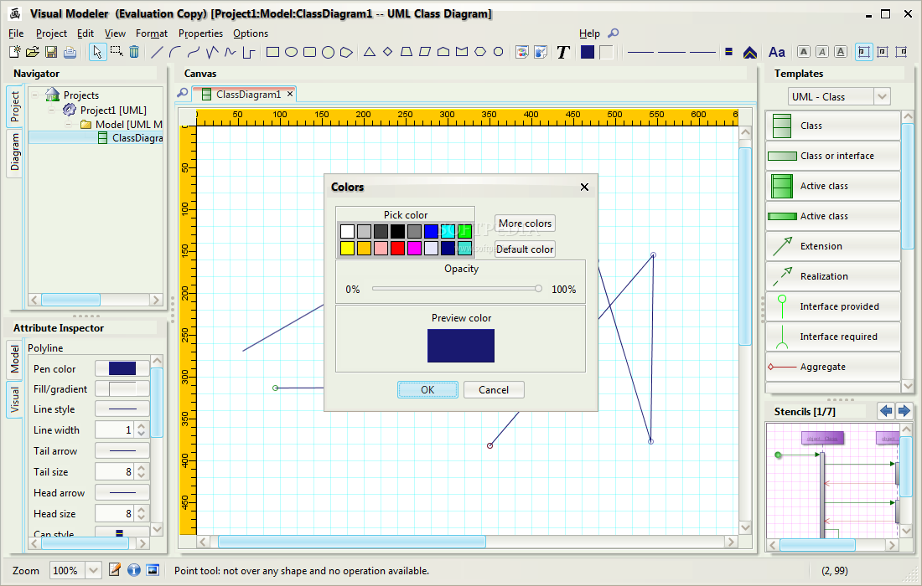This screenshot has width=922, height=586.
Task: Save the project with the floppy disk icon
Action: [51, 52]
